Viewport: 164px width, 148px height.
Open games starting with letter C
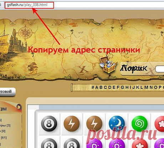(105, 88)
